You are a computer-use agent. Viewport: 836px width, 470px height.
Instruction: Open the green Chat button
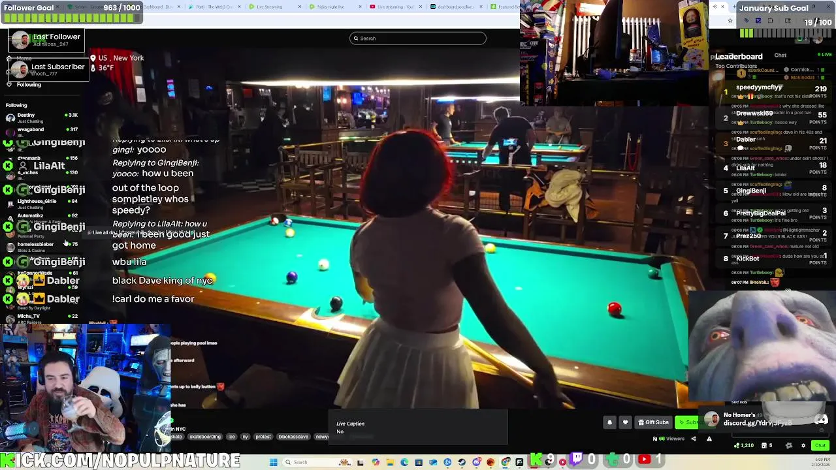pyautogui.click(x=820, y=445)
